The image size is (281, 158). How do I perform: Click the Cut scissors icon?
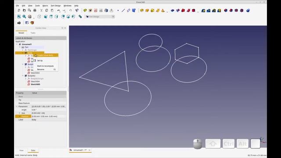(41, 11)
